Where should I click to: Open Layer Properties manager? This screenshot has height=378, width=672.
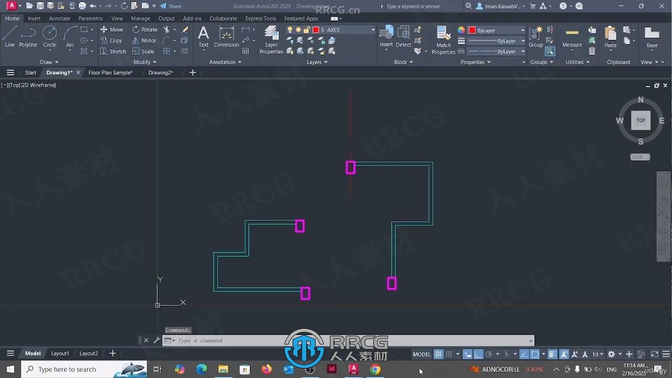(x=271, y=40)
